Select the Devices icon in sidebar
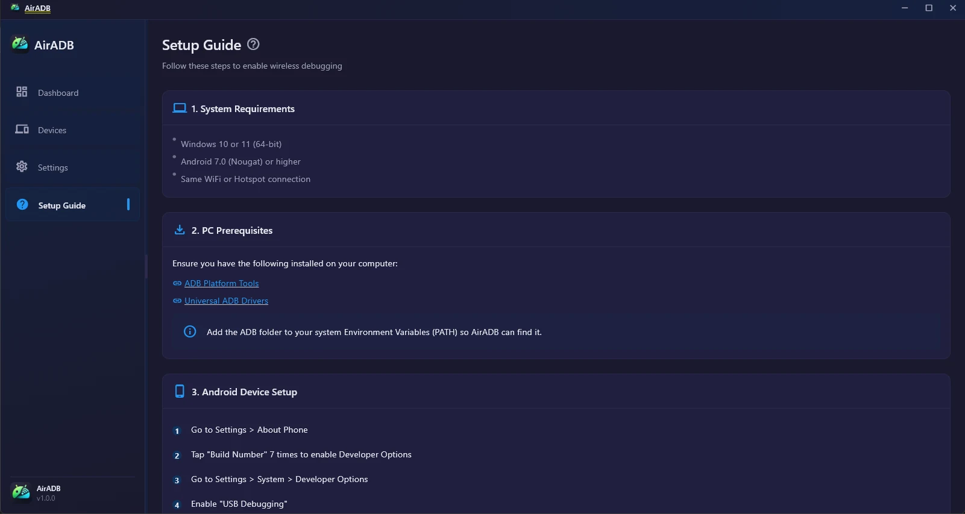Screen dimensions: 965x514 pyautogui.click(x=22, y=129)
